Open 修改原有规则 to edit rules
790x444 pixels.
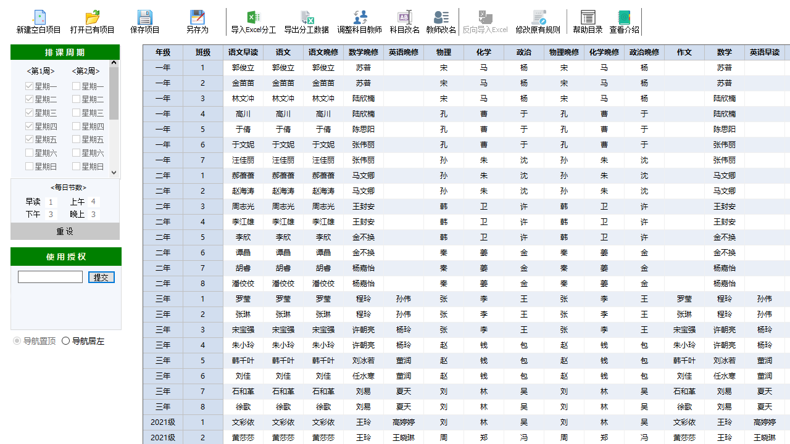point(536,21)
